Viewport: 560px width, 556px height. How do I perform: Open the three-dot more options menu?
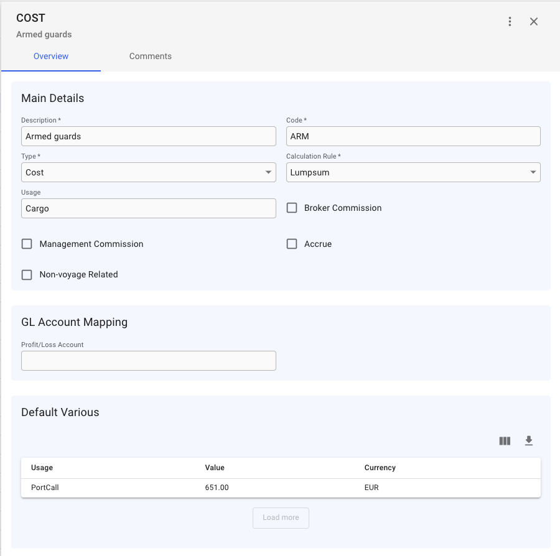click(x=510, y=22)
